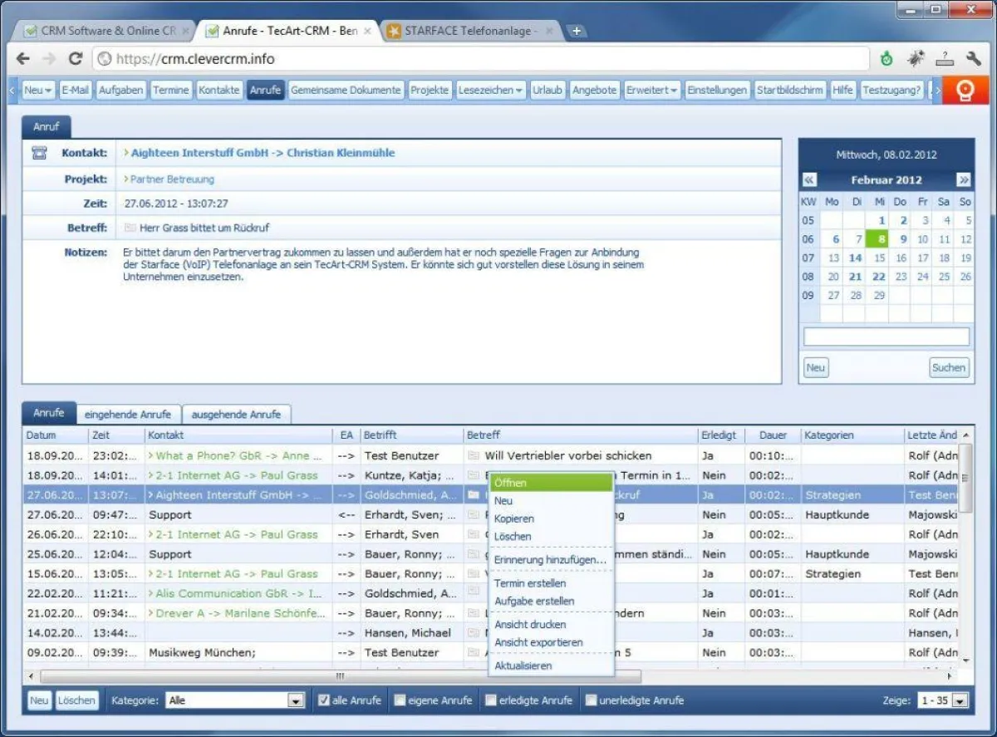Screen dimensions: 997x737
Task: Switch to the eingehende Anrufe tab
Action: 128,414
